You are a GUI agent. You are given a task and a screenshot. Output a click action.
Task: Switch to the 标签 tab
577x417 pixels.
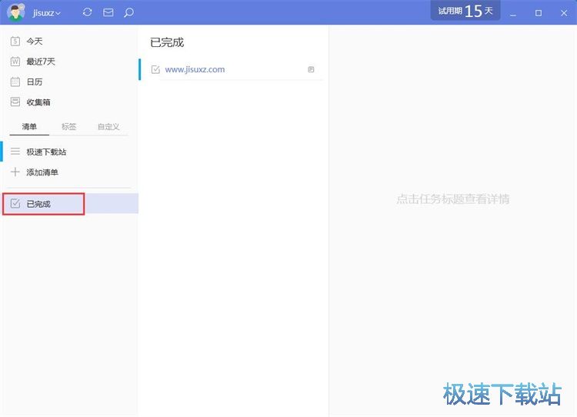(68, 127)
